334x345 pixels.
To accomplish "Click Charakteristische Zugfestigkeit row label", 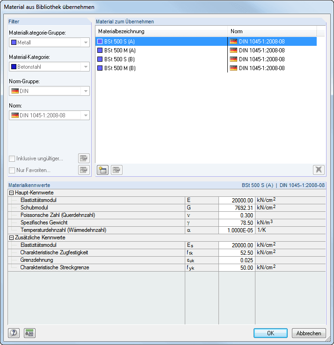I will (54, 252).
